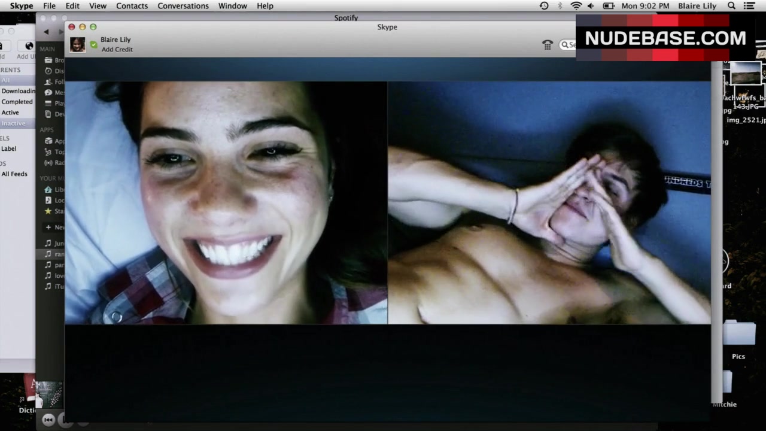Click the battery status icon
This screenshot has height=431, width=766.
pos(609,6)
